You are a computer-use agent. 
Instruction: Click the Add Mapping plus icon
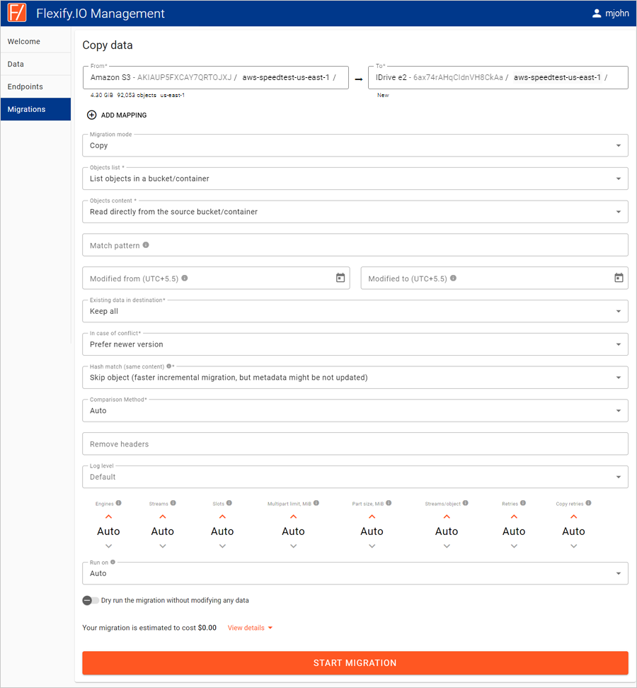(91, 115)
